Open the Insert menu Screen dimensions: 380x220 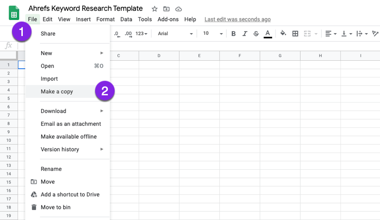tap(83, 19)
